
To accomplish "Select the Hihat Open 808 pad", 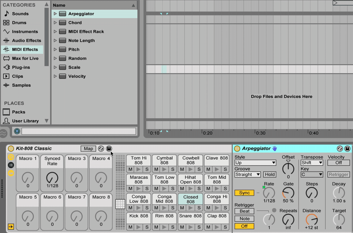I will [191, 180].
